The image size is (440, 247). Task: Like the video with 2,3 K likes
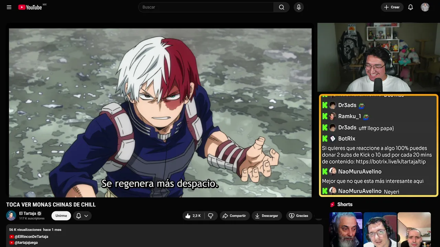[x=193, y=216]
